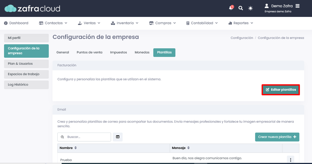Open the Monedas tab

(x=142, y=52)
